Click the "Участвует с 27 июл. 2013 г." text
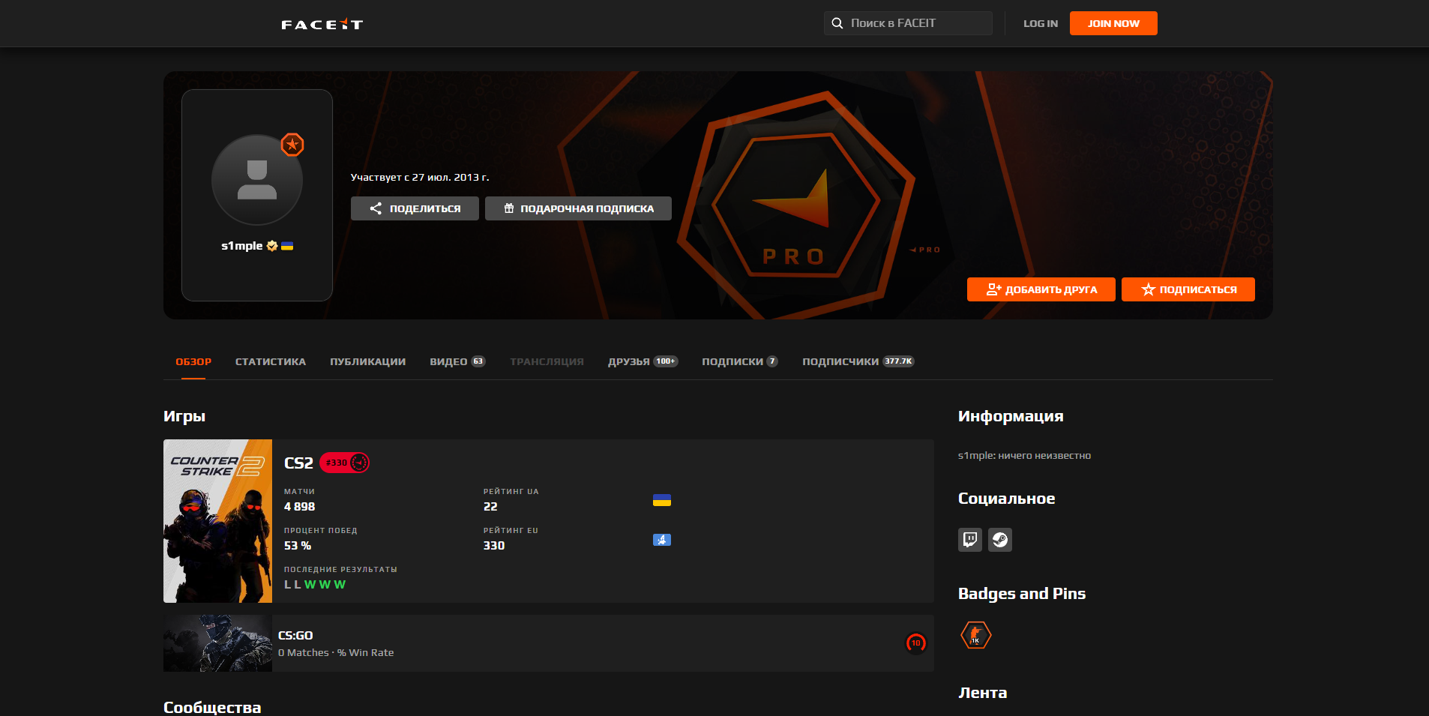 pyautogui.click(x=420, y=178)
